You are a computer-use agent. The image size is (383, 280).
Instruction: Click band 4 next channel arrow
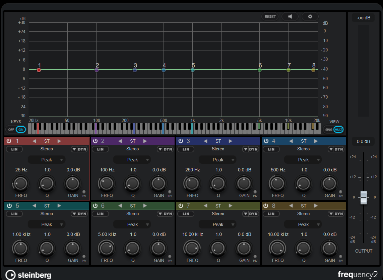click(316, 141)
